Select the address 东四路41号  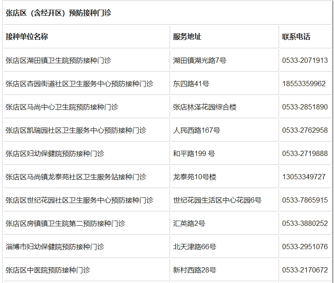click(x=191, y=83)
